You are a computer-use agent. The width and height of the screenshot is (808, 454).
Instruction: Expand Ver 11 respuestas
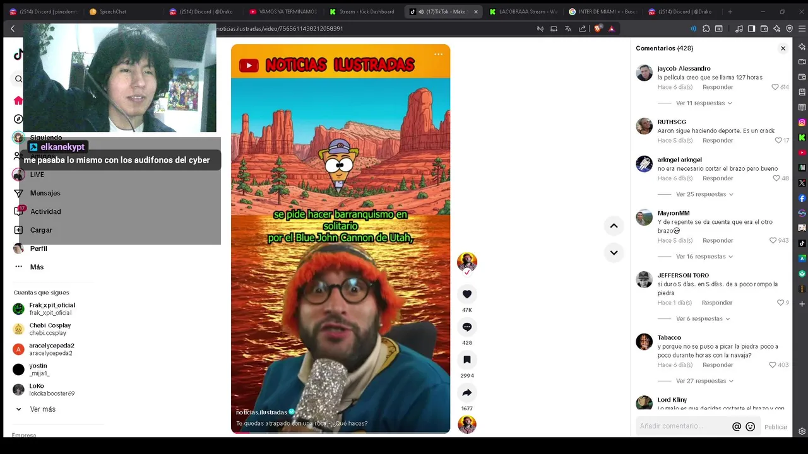coord(704,103)
